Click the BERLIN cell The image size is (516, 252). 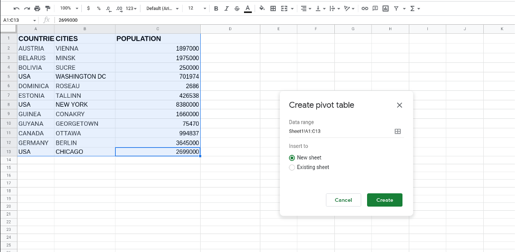[85, 143]
